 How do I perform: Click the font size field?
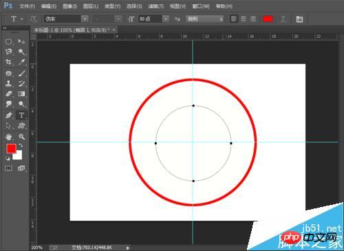(x=150, y=19)
